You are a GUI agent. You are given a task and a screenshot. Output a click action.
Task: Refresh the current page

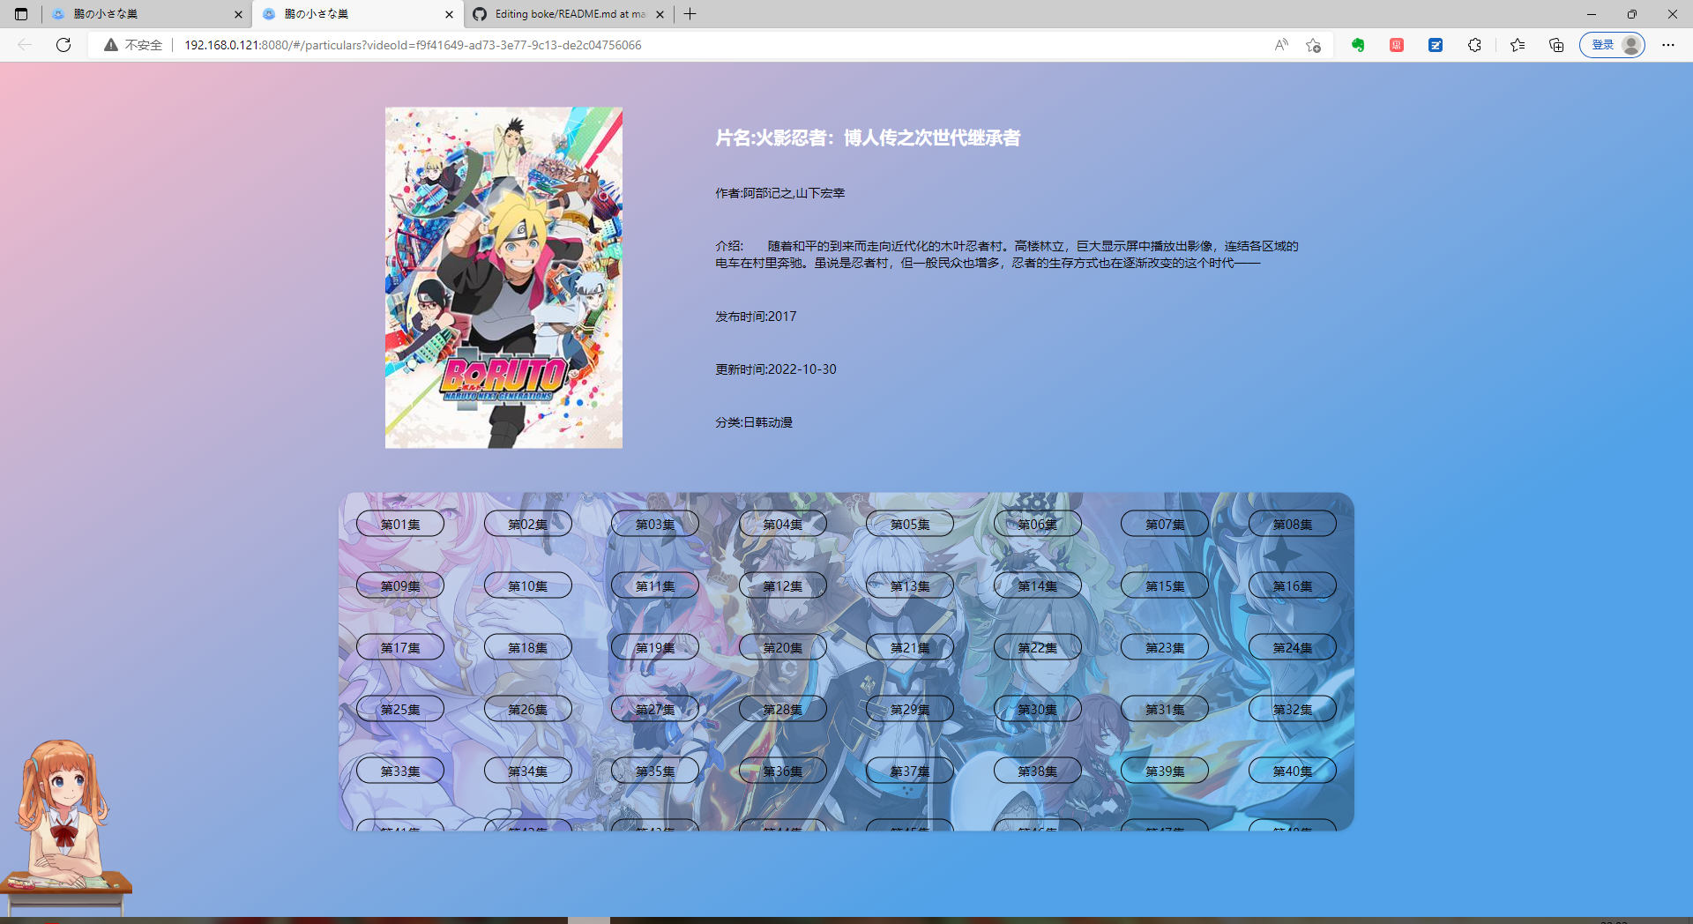(x=63, y=44)
